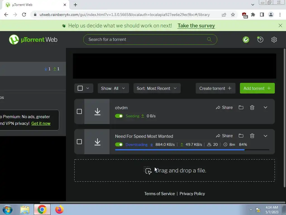Click the µTorrent Web browser tab
This screenshot has height=215, width=286.
click(35, 5)
